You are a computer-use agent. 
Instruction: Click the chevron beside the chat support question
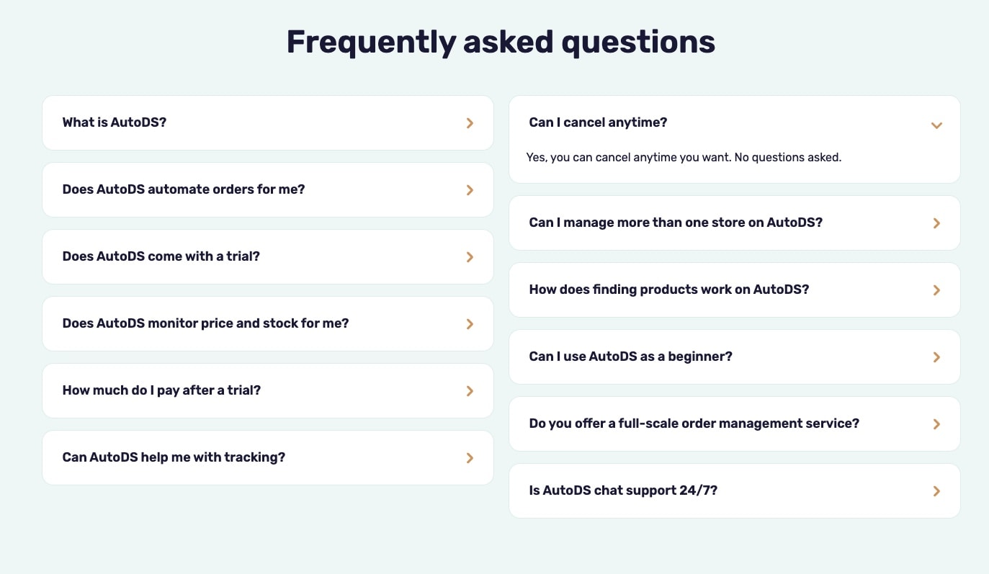click(x=936, y=491)
